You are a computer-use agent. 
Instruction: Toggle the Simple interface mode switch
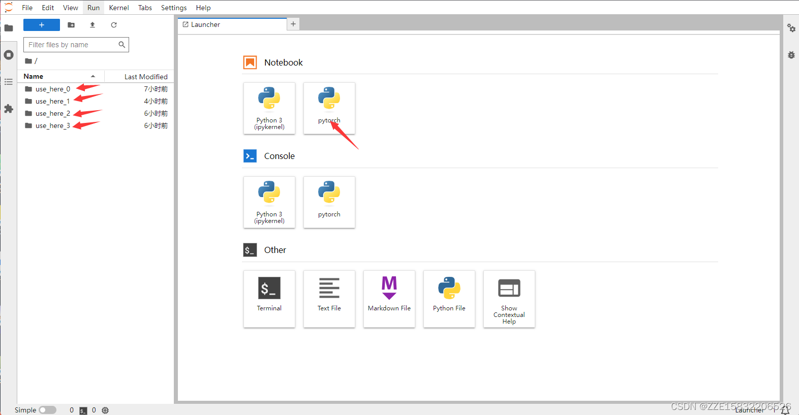pyautogui.click(x=48, y=410)
